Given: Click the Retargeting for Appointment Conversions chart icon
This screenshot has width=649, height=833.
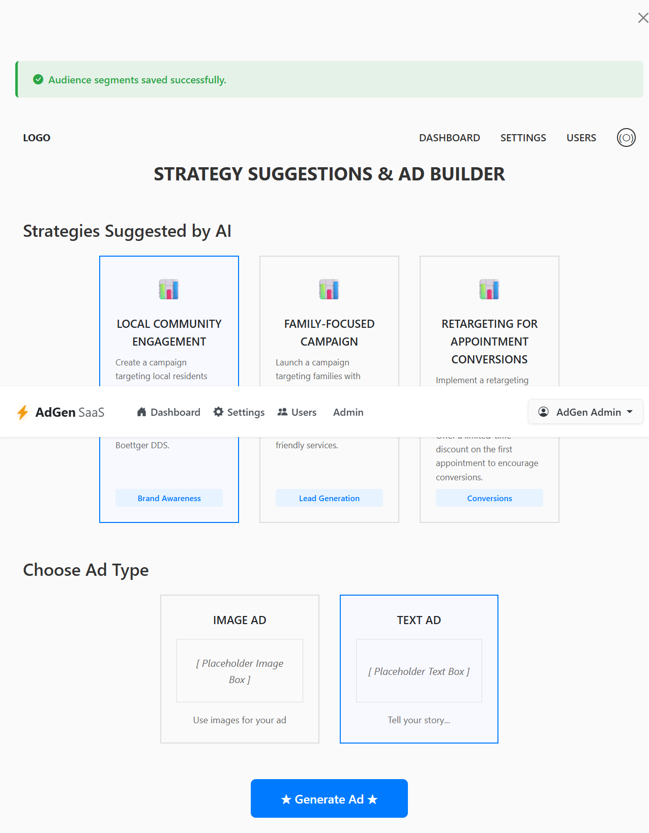Looking at the screenshot, I should coord(489,289).
